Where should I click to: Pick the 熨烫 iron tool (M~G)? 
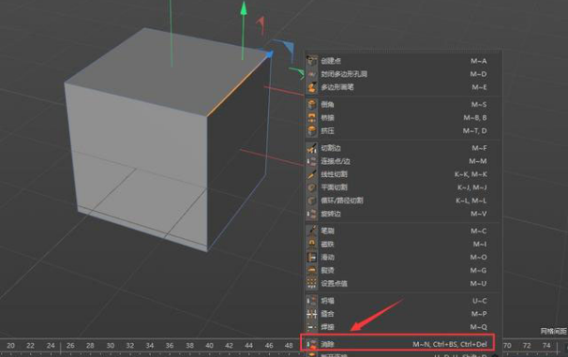(x=403, y=271)
